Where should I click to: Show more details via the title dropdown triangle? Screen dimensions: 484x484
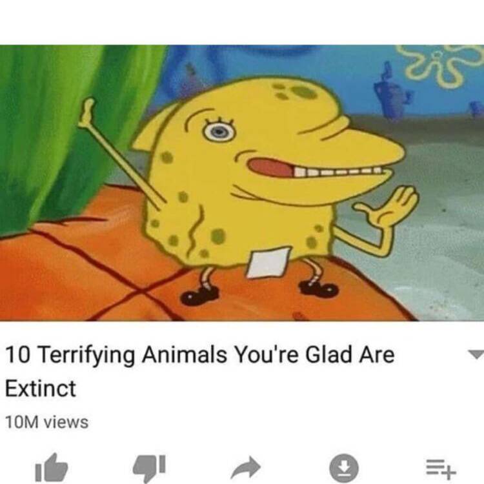476,354
